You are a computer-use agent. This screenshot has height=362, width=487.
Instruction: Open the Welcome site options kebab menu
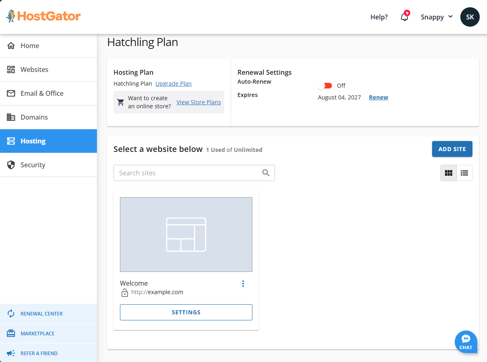click(x=243, y=283)
